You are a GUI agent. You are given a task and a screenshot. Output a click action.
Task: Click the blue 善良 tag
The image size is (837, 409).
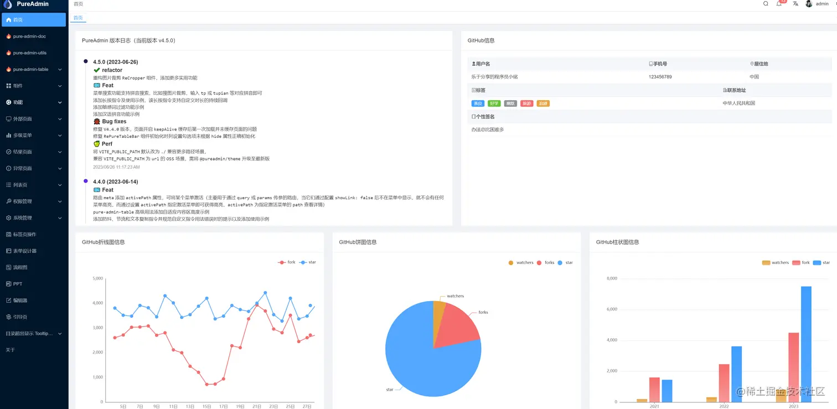[x=478, y=103]
